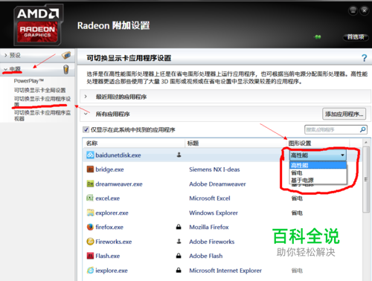
Task: Click Microsoft Excel title cell
Action: pyautogui.click(x=210, y=198)
